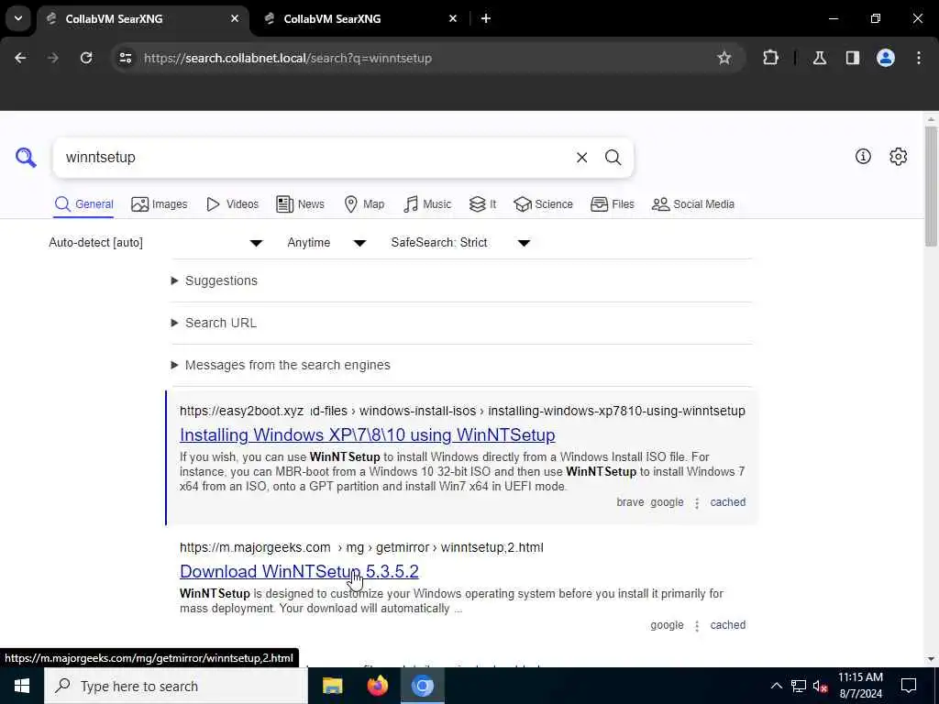Viewport: 939px width, 704px height.
Task: Select the General search category
Action: pos(83,204)
